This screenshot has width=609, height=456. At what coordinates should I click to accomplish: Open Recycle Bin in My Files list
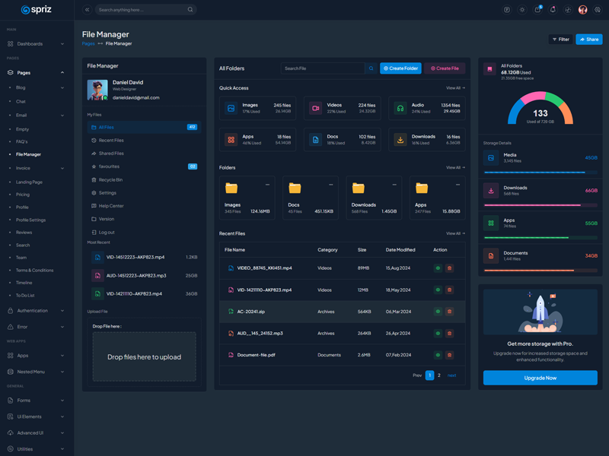110,180
